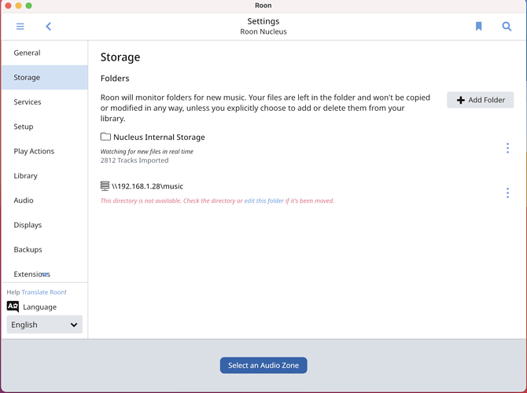Viewport: 527px width, 393px height.
Task: Show the Displays settings
Action: pyautogui.click(x=44, y=225)
